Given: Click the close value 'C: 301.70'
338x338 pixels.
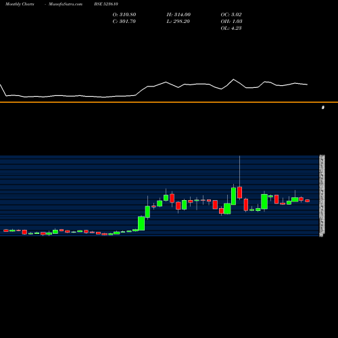Looking at the screenshot, I should (x=124, y=22).
